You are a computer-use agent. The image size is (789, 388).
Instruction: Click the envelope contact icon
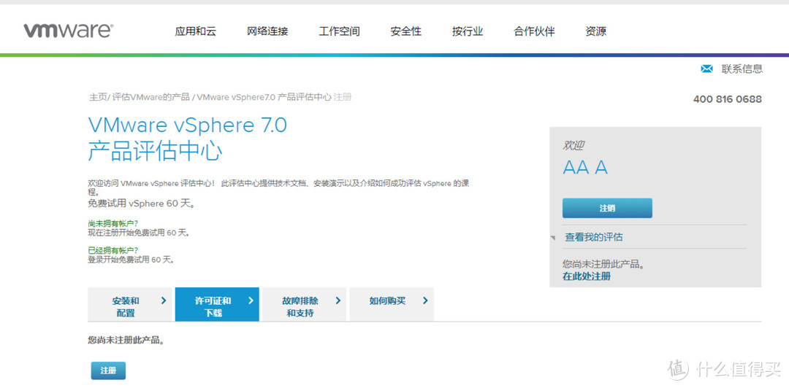point(706,69)
